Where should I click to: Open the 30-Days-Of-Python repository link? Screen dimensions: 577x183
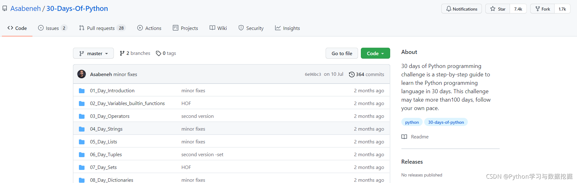coord(77,8)
